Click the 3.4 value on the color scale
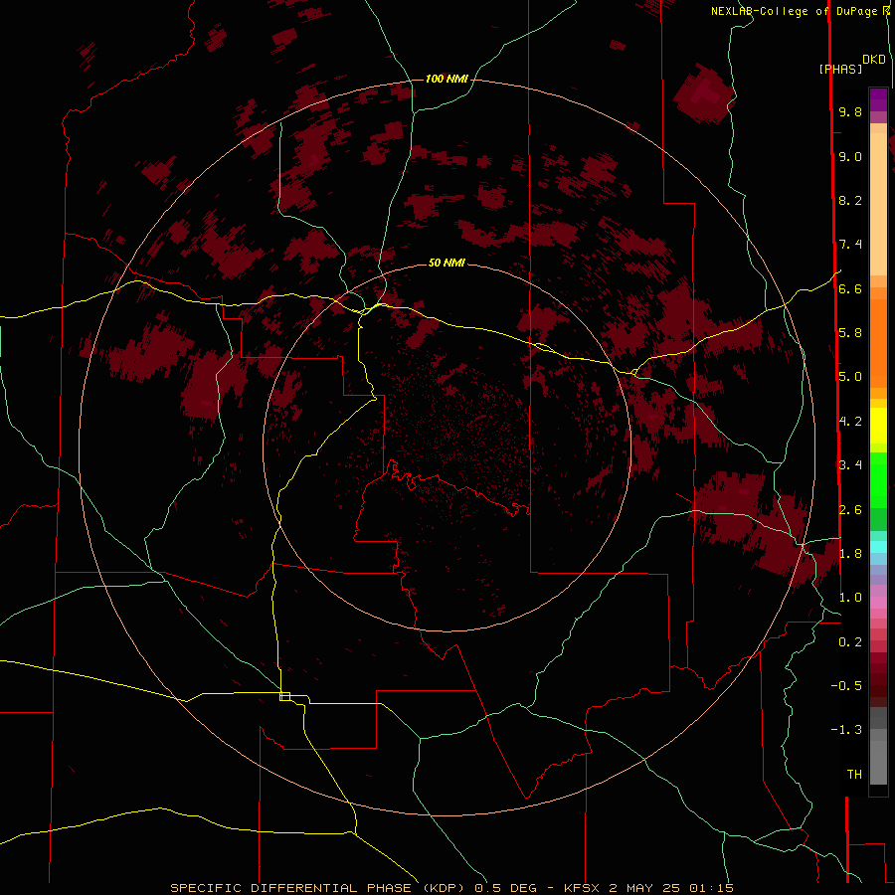Screen dimensions: 895x895 850,465
